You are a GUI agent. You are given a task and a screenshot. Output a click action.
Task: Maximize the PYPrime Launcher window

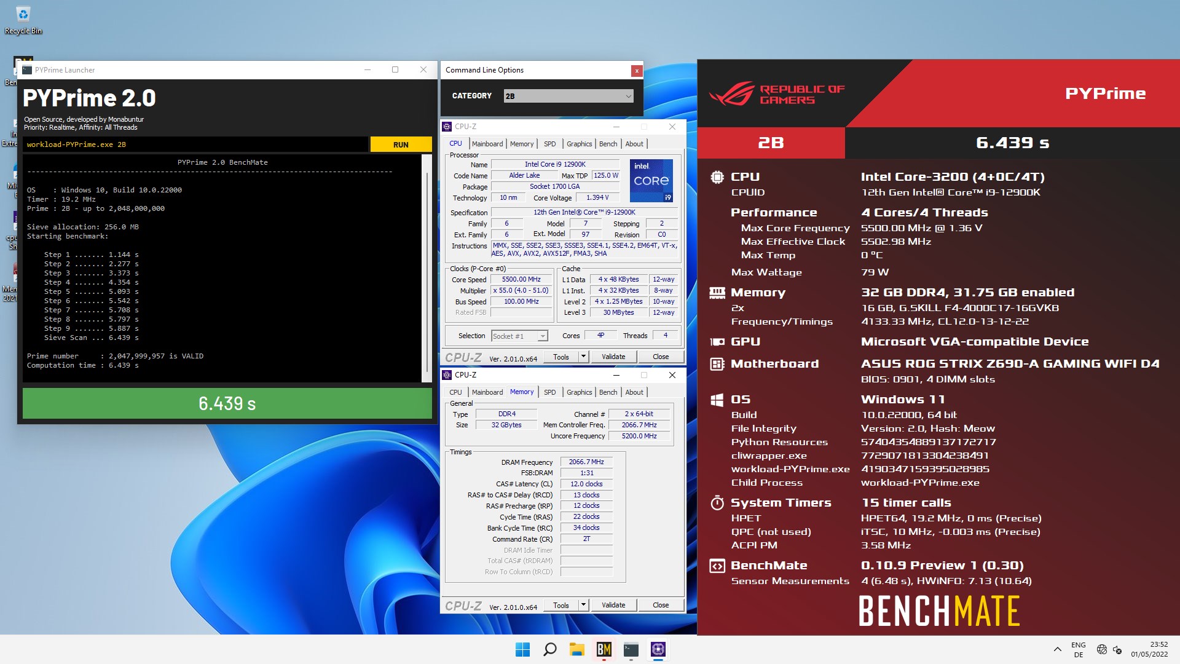[395, 69]
